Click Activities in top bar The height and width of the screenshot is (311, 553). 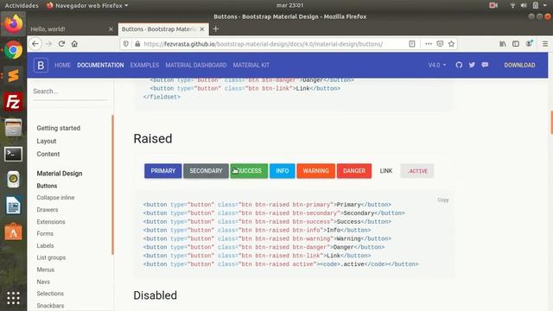[21, 5]
